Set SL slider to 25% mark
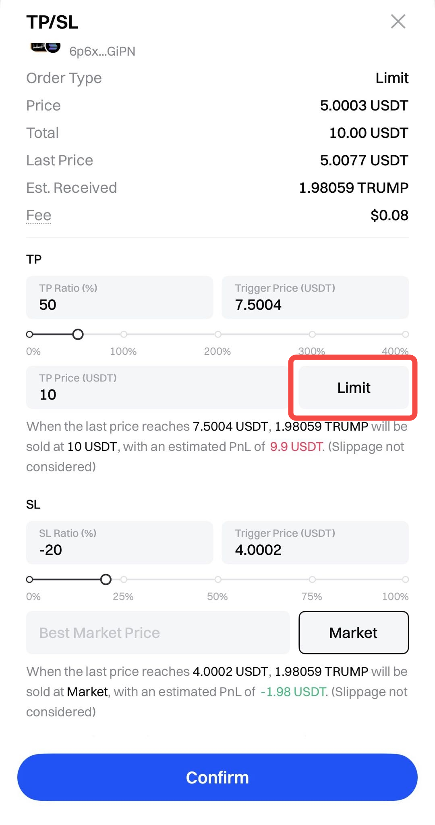Screen dimensions: 435x825 (x=124, y=579)
